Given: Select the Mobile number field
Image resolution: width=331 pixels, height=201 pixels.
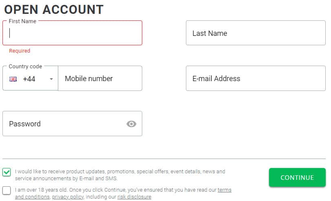Looking at the screenshot, I should 100,78.
